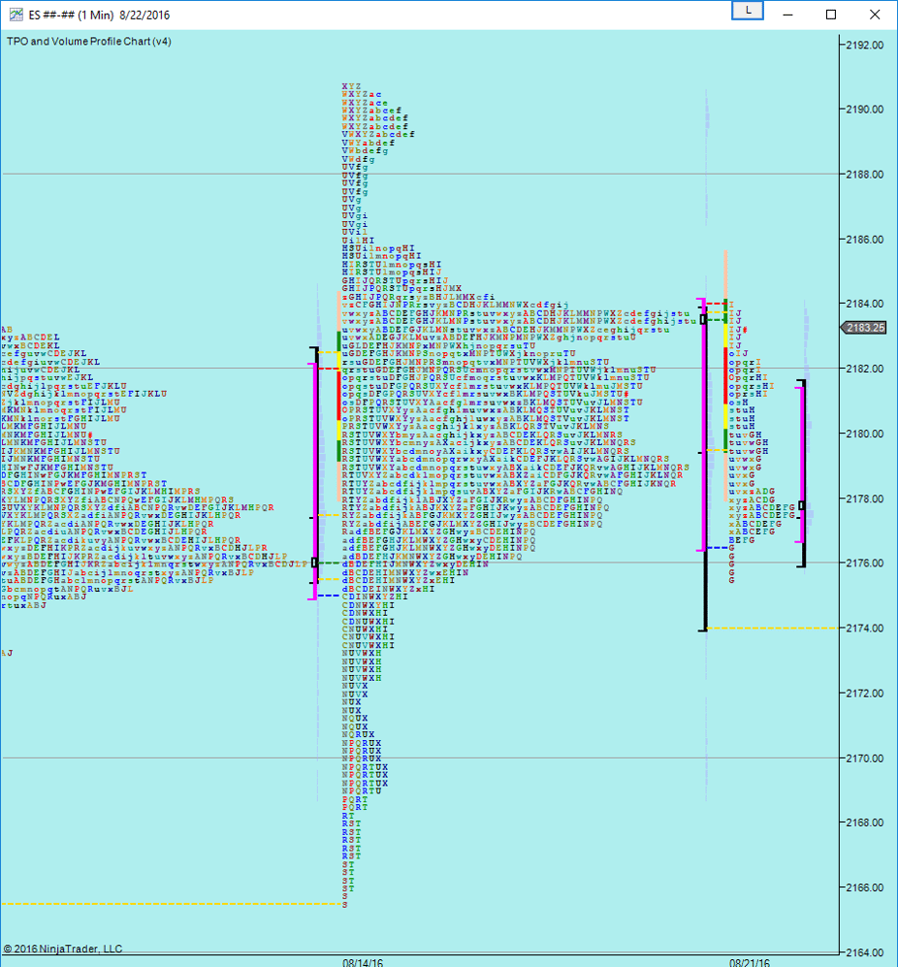
Task: Click the chart window icon in title bar
Action: [15, 15]
